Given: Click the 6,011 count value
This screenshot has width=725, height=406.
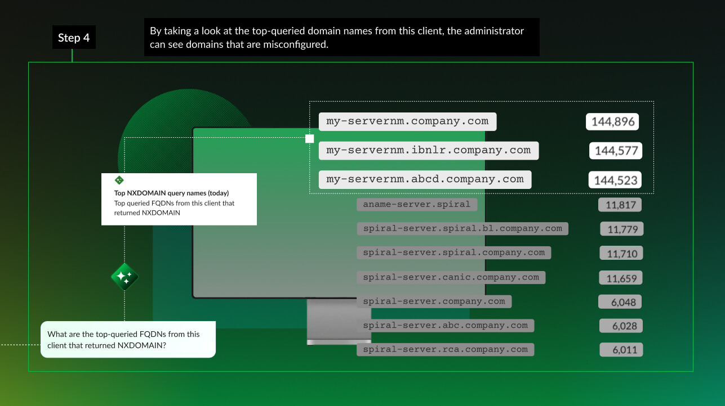Looking at the screenshot, I should coord(621,350).
